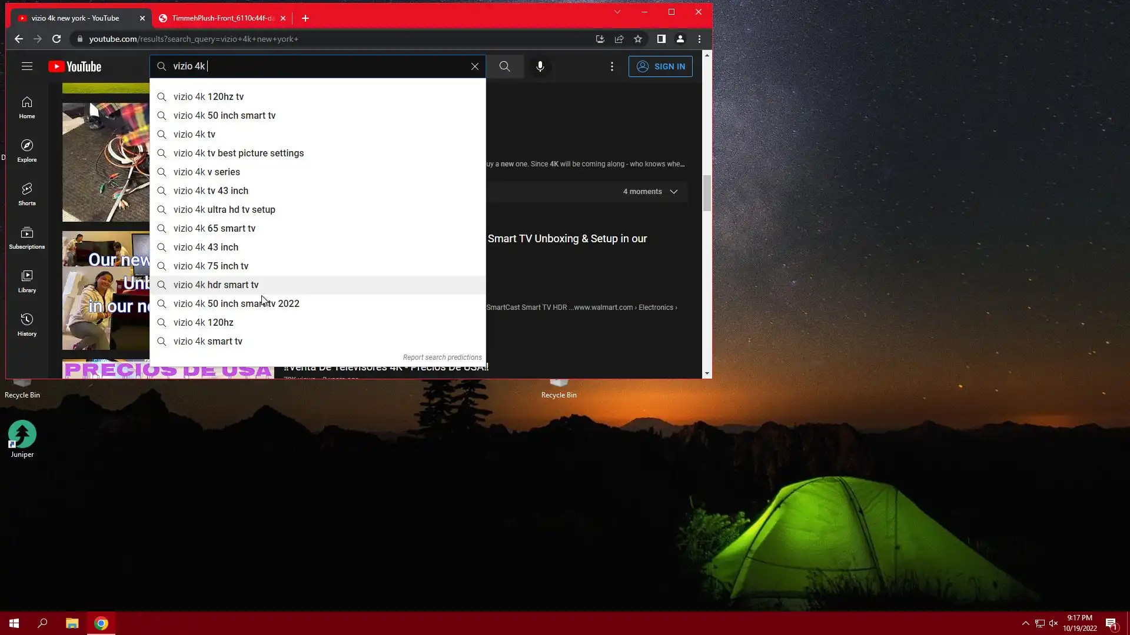
Task: Open Chrome tab search dropdown arrow
Action: pyautogui.click(x=617, y=12)
